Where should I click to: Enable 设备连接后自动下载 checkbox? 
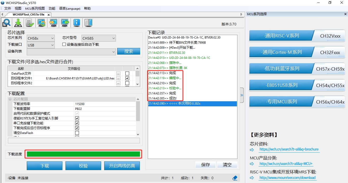click(x=64, y=44)
